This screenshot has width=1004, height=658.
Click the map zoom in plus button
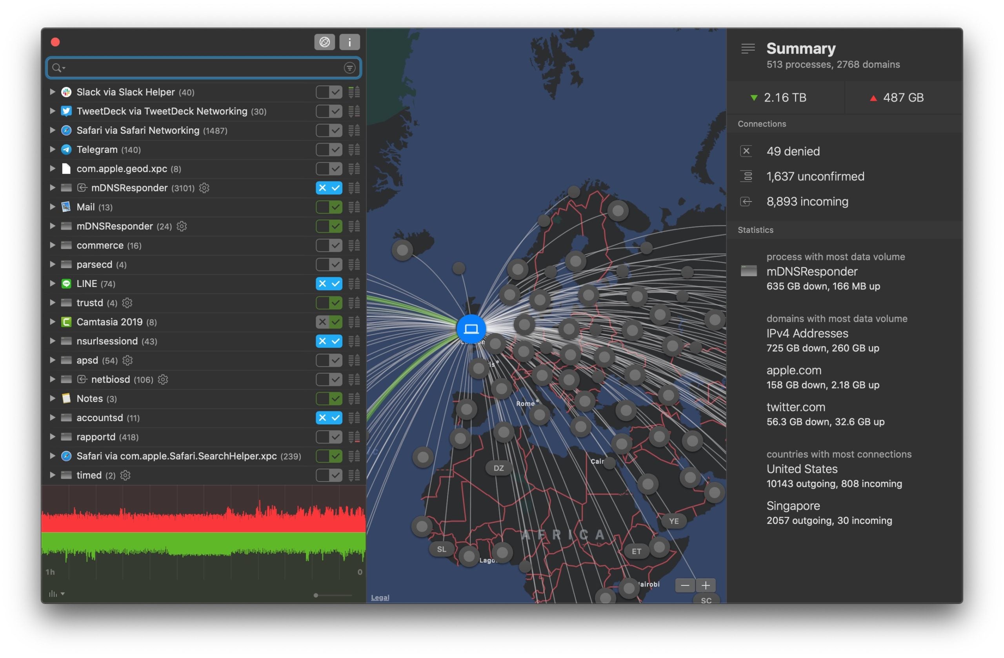[705, 585]
